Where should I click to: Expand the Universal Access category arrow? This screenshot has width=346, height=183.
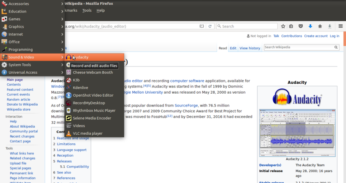click(x=62, y=73)
